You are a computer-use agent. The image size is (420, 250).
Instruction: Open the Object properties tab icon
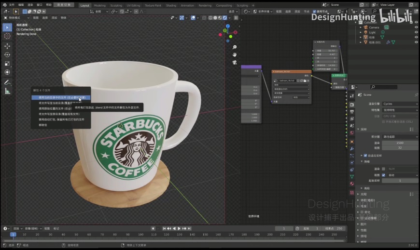coord(352,142)
